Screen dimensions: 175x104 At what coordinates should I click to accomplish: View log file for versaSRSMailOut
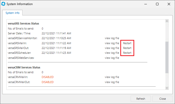click(112, 48)
